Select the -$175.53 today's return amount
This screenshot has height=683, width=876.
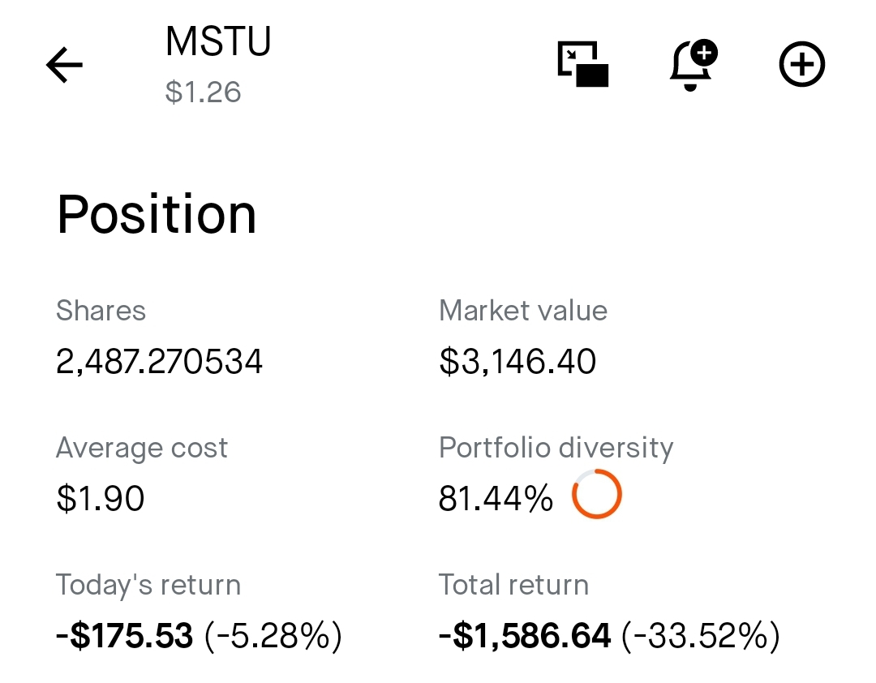pos(124,636)
